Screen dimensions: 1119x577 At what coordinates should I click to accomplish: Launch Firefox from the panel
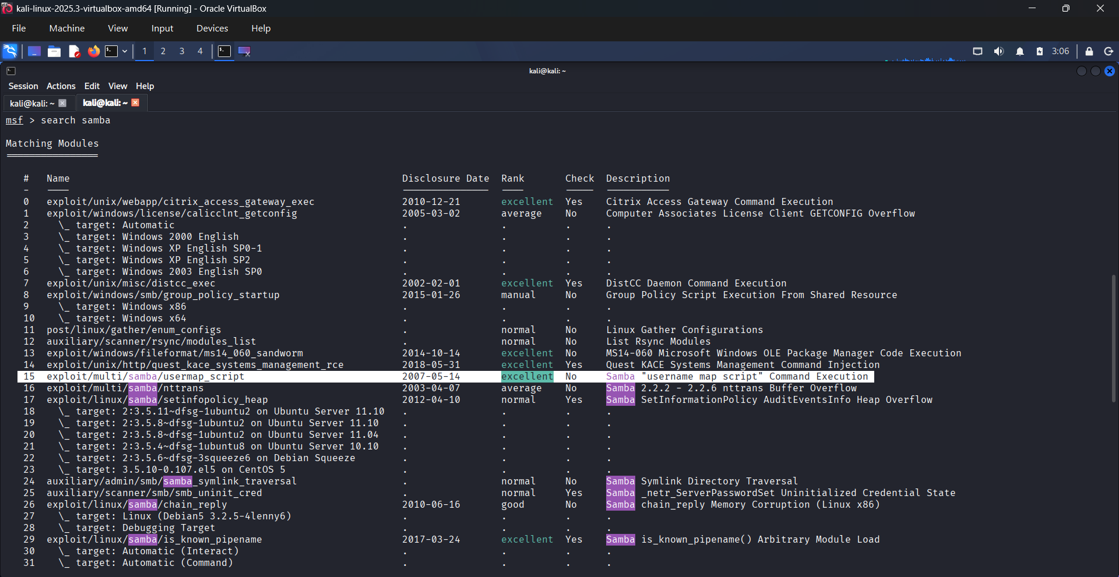93,51
